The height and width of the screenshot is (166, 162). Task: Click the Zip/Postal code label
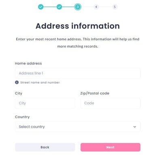[x=95, y=93]
